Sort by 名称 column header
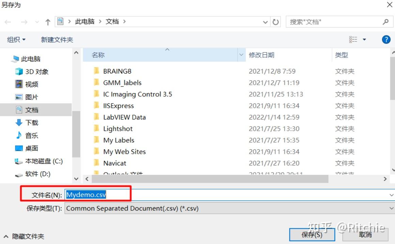The image size is (395, 244). [160, 55]
